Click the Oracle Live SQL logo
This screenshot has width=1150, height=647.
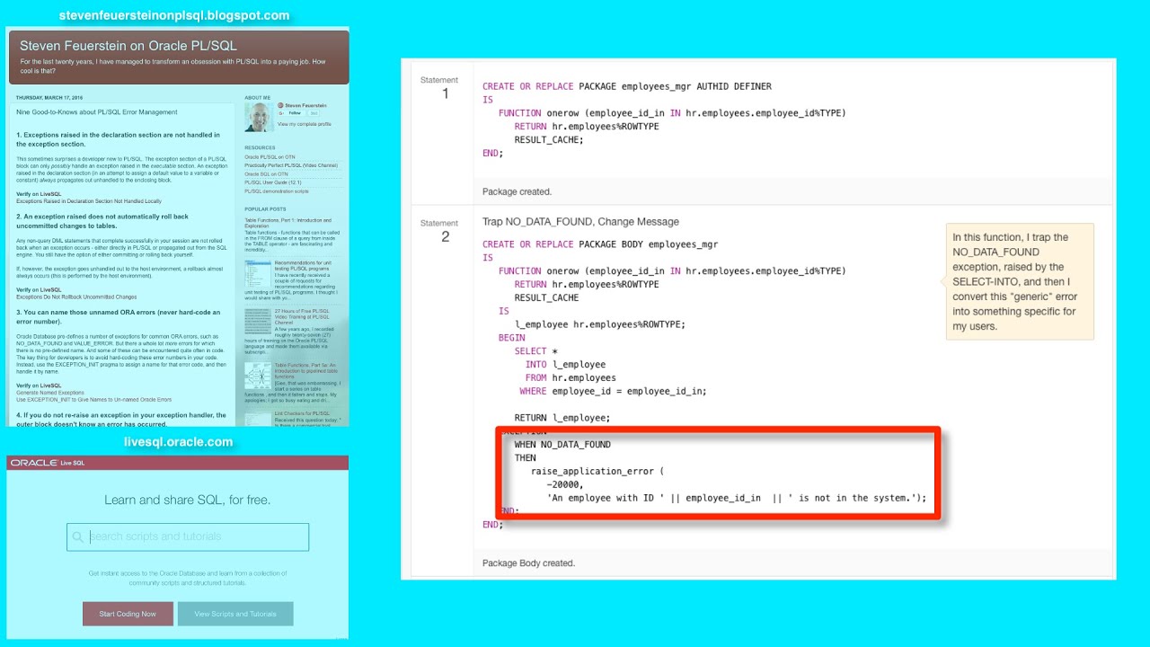[47, 463]
